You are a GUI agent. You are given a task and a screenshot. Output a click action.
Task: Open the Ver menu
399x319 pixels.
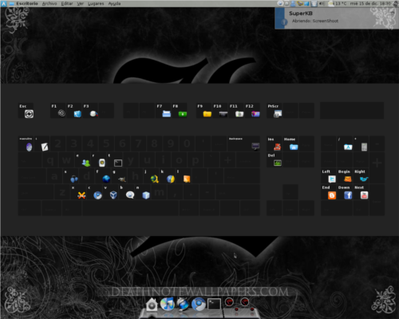click(81, 3)
